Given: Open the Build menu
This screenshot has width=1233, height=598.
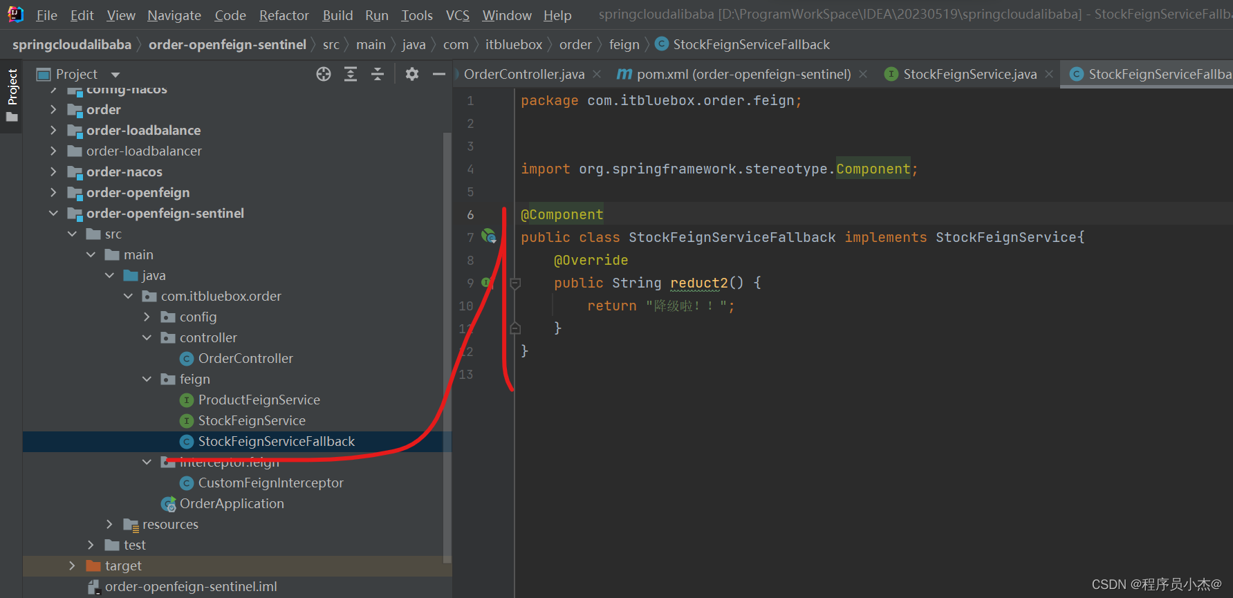Looking at the screenshot, I should [337, 15].
